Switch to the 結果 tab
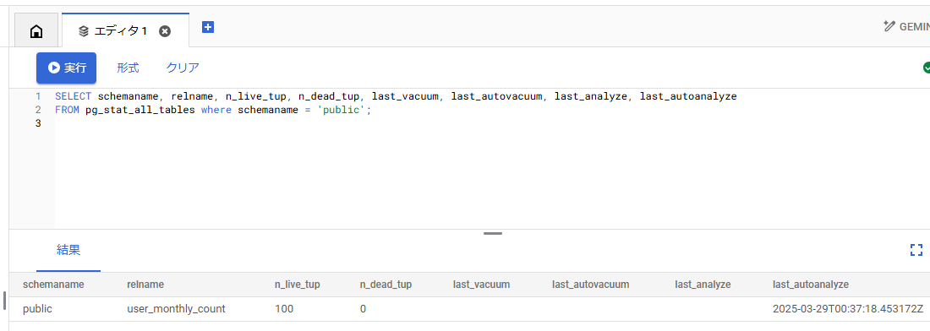The width and height of the screenshot is (930, 331). (68, 250)
